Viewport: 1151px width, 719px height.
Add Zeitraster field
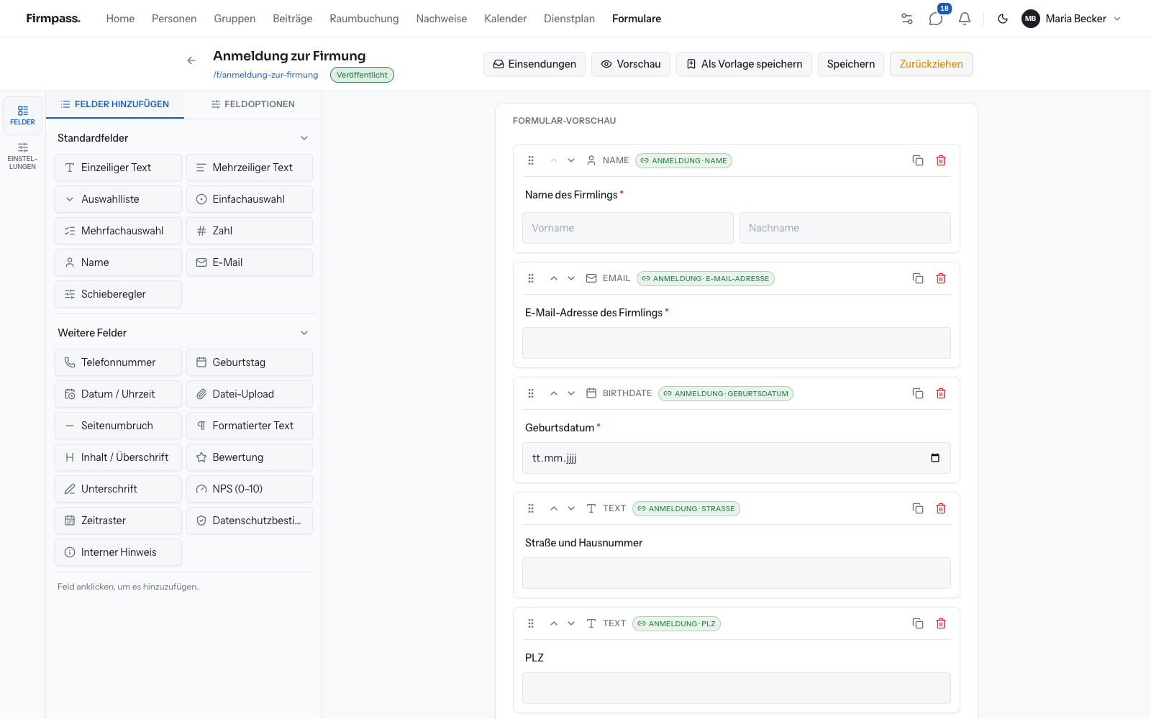[x=118, y=521]
